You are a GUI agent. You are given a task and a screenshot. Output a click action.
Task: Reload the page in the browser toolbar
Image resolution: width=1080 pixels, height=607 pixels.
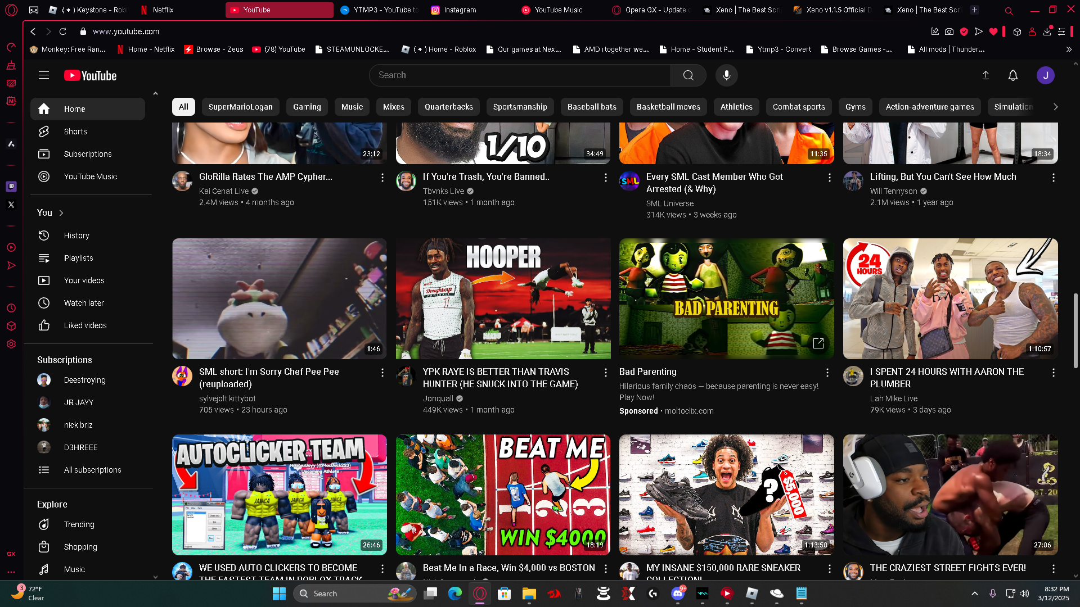point(63,31)
